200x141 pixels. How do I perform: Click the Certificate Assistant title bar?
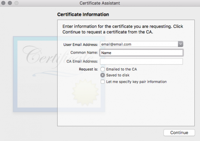pyautogui.click(x=100, y=3)
